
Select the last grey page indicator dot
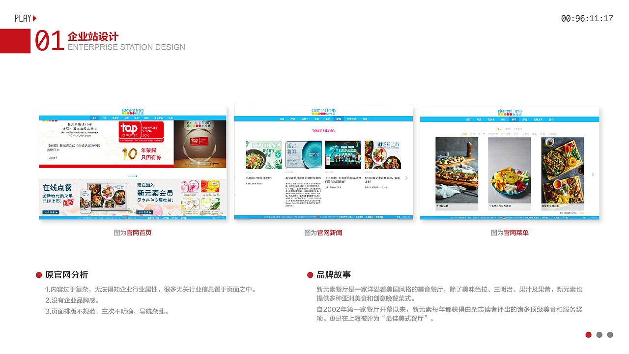tap(610, 335)
